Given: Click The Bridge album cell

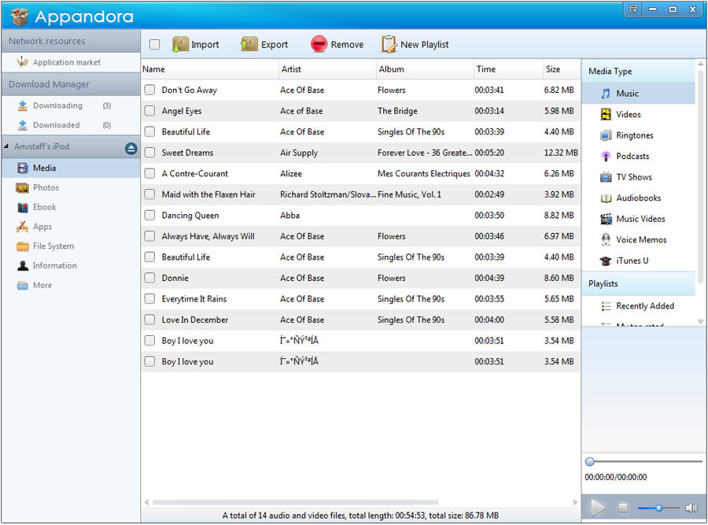Looking at the screenshot, I should coord(397,111).
